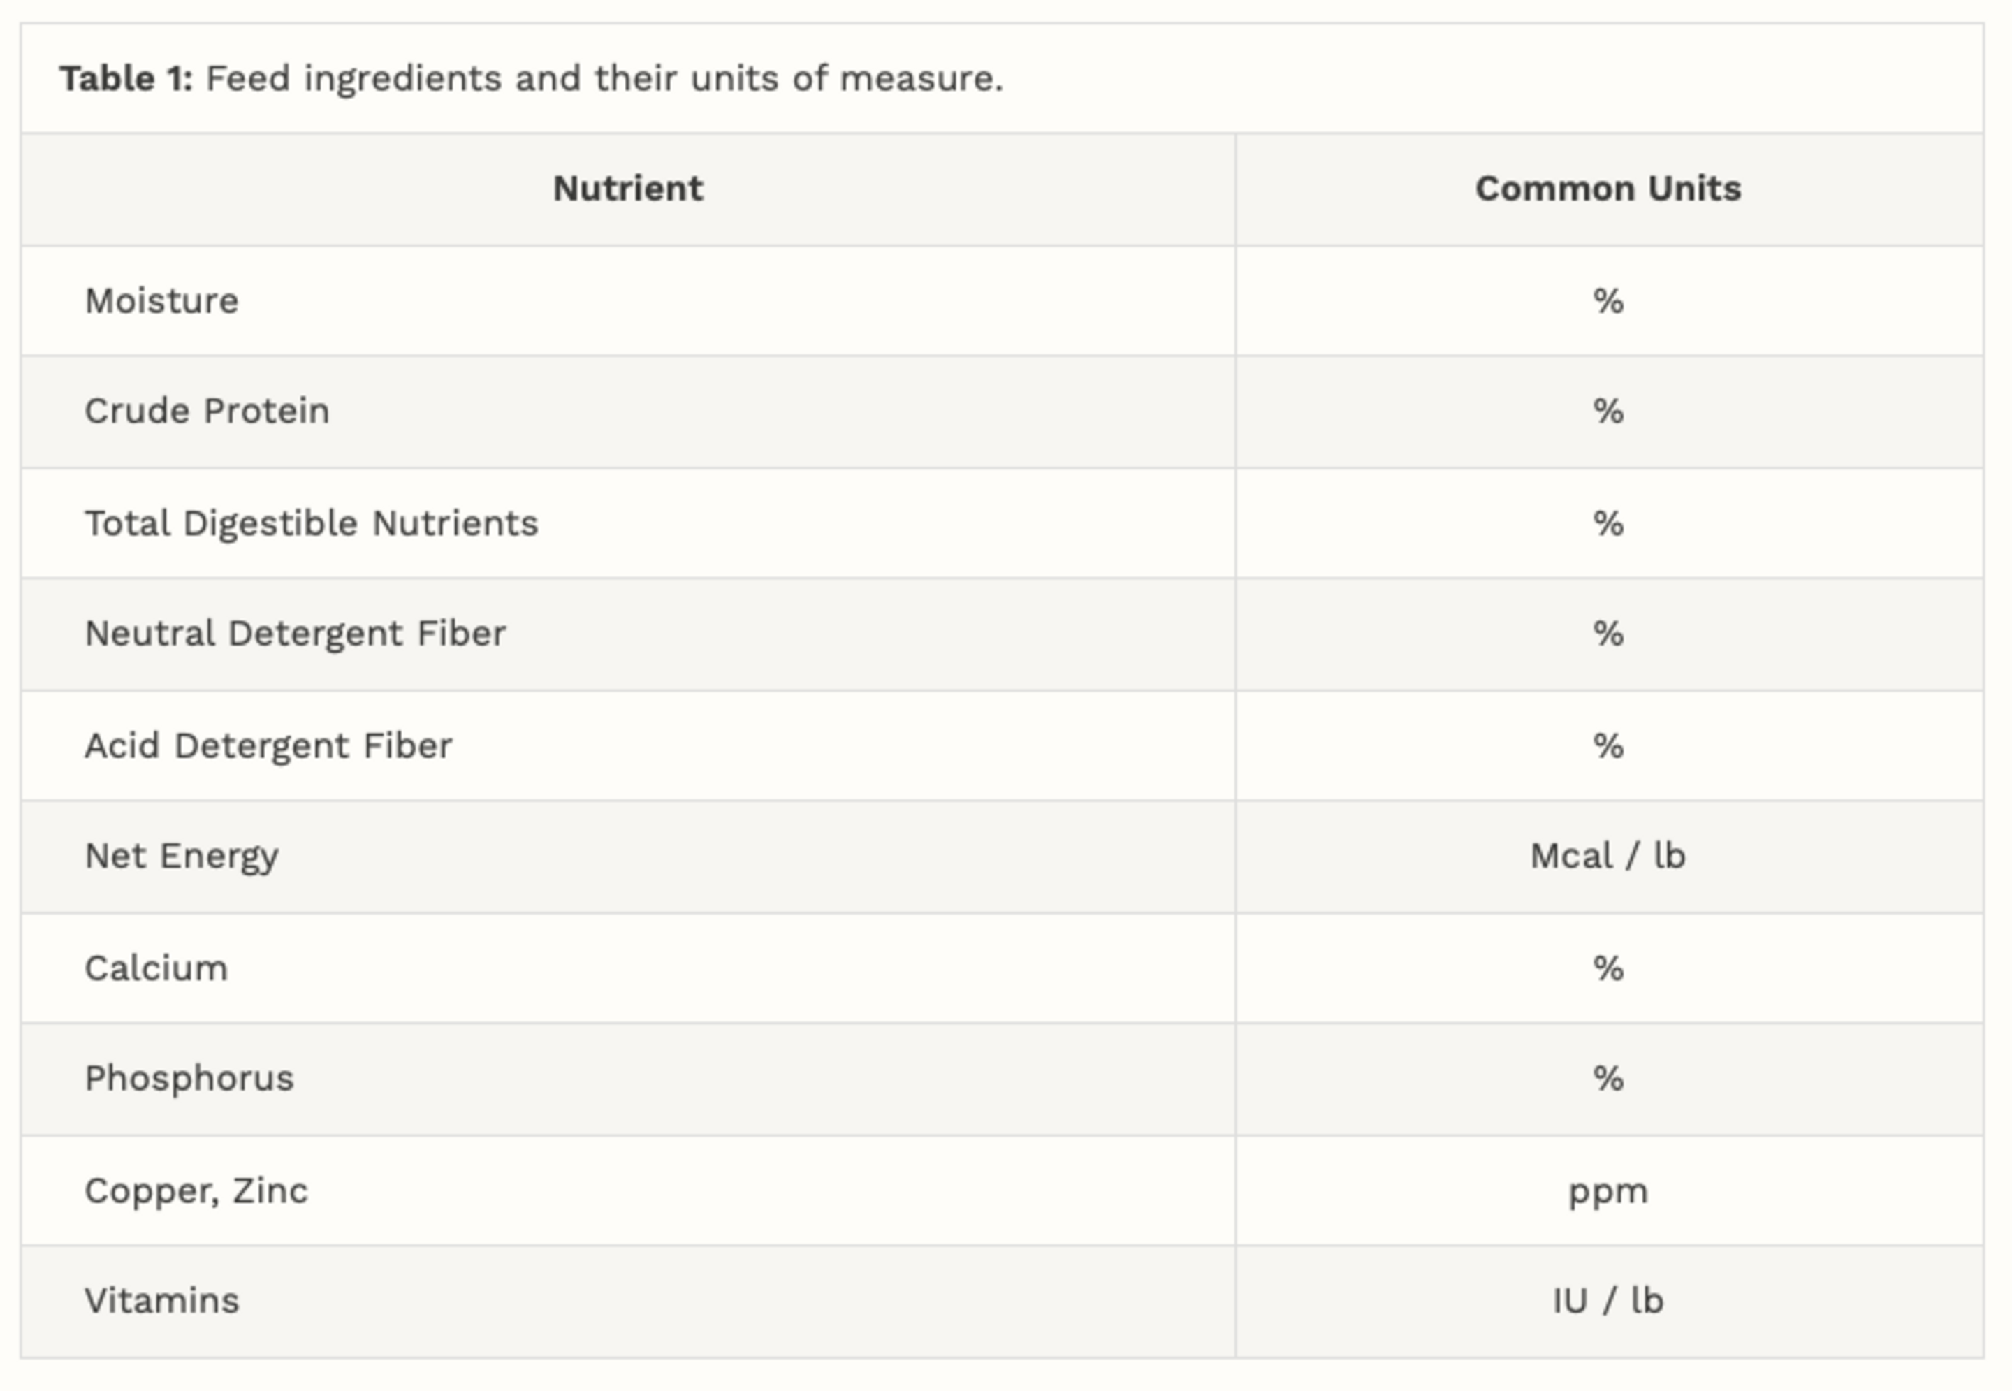2012x1391 pixels.
Task: Click the Nutrient column header
Action: (x=627, y=189)
